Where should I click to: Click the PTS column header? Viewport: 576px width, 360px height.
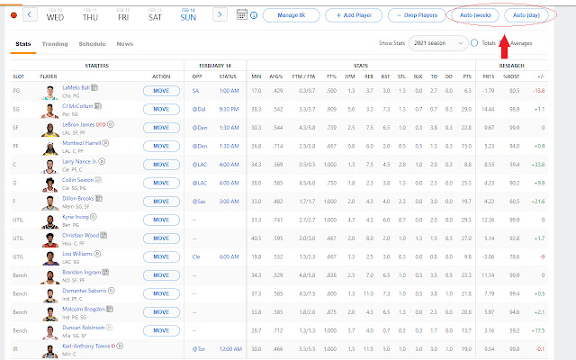coord(467,76)
